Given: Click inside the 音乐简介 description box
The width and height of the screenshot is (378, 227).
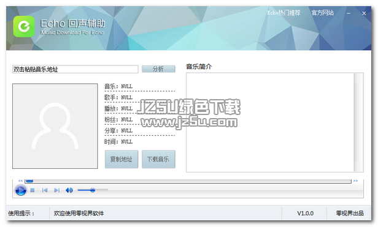Looking at the screenshot, I should [x=270, y=122].
